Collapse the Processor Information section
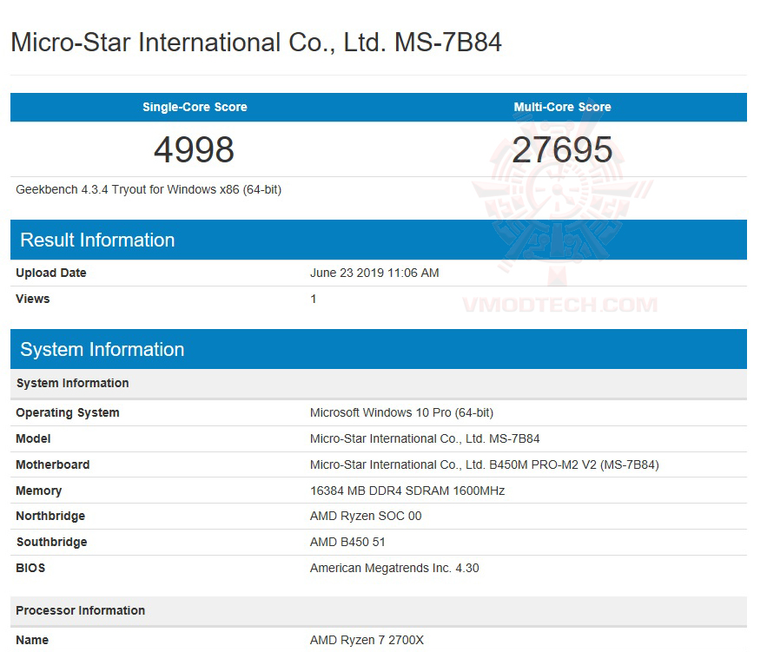This screenshot has height=652, width=767. coord(80,610)
